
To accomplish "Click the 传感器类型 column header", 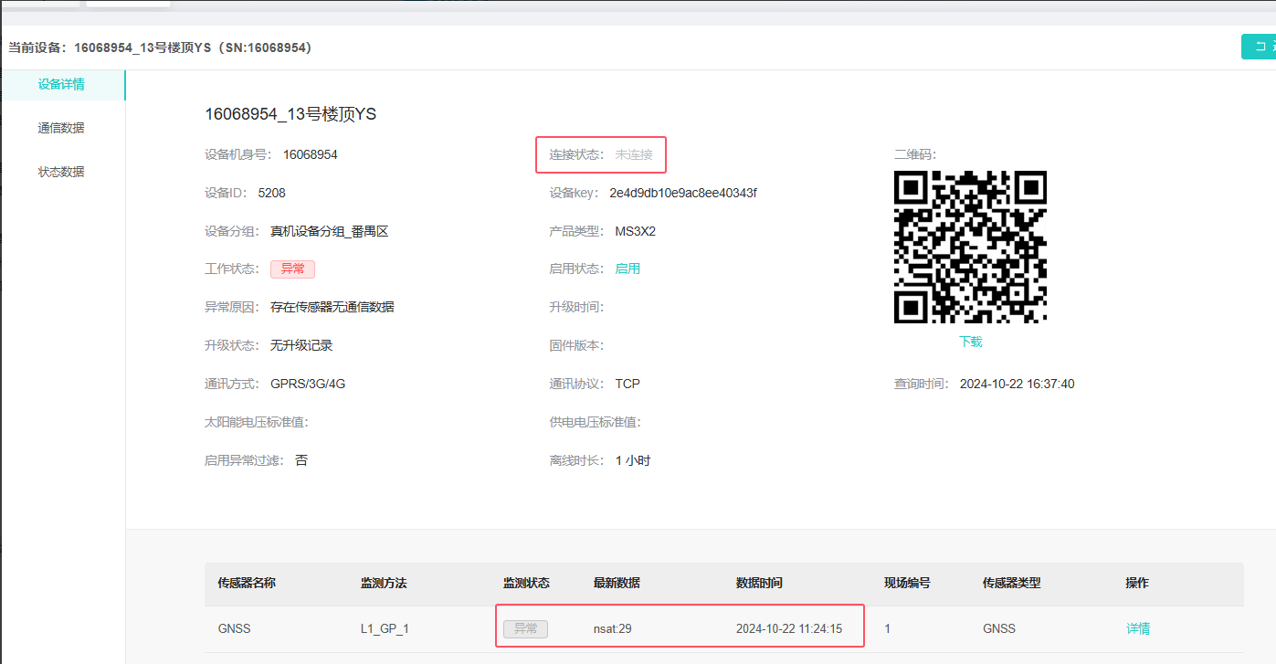I will tap(1011, 583).
